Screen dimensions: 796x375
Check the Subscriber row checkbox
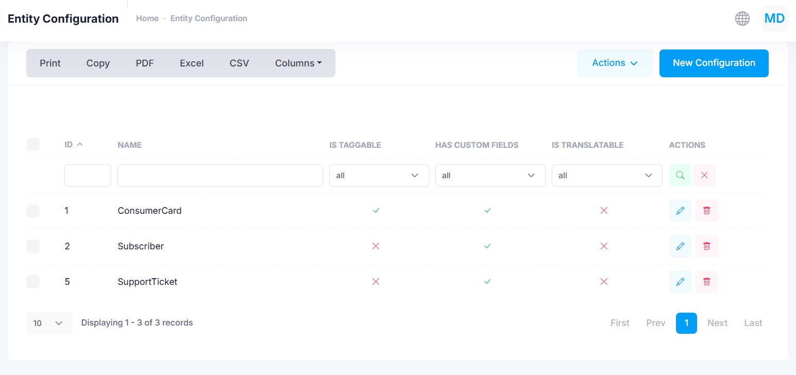tap(33, 246)
